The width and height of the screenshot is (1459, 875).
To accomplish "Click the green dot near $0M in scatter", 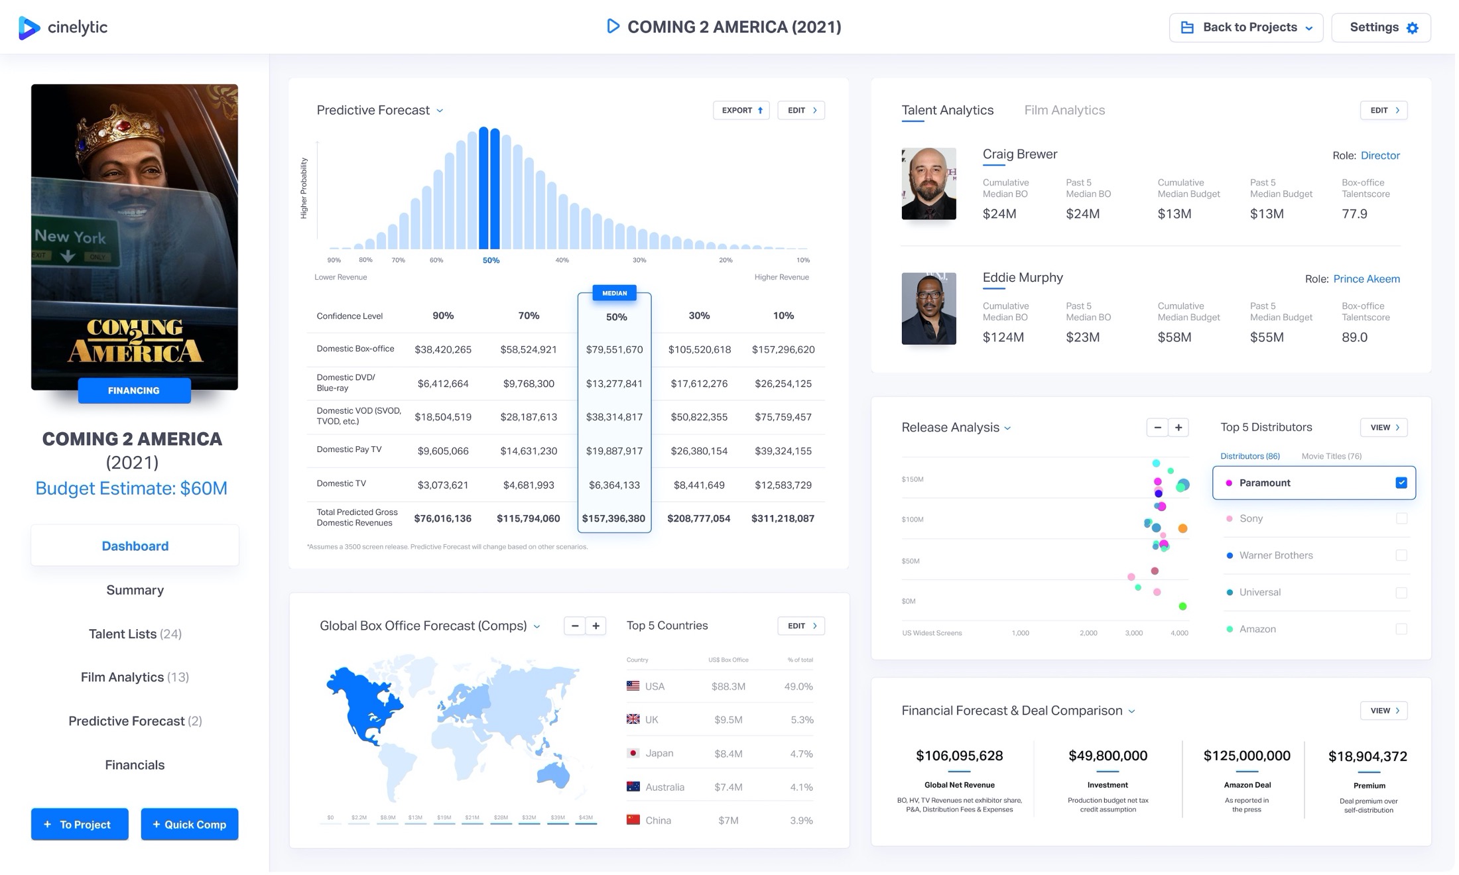I will [1182, 606].
